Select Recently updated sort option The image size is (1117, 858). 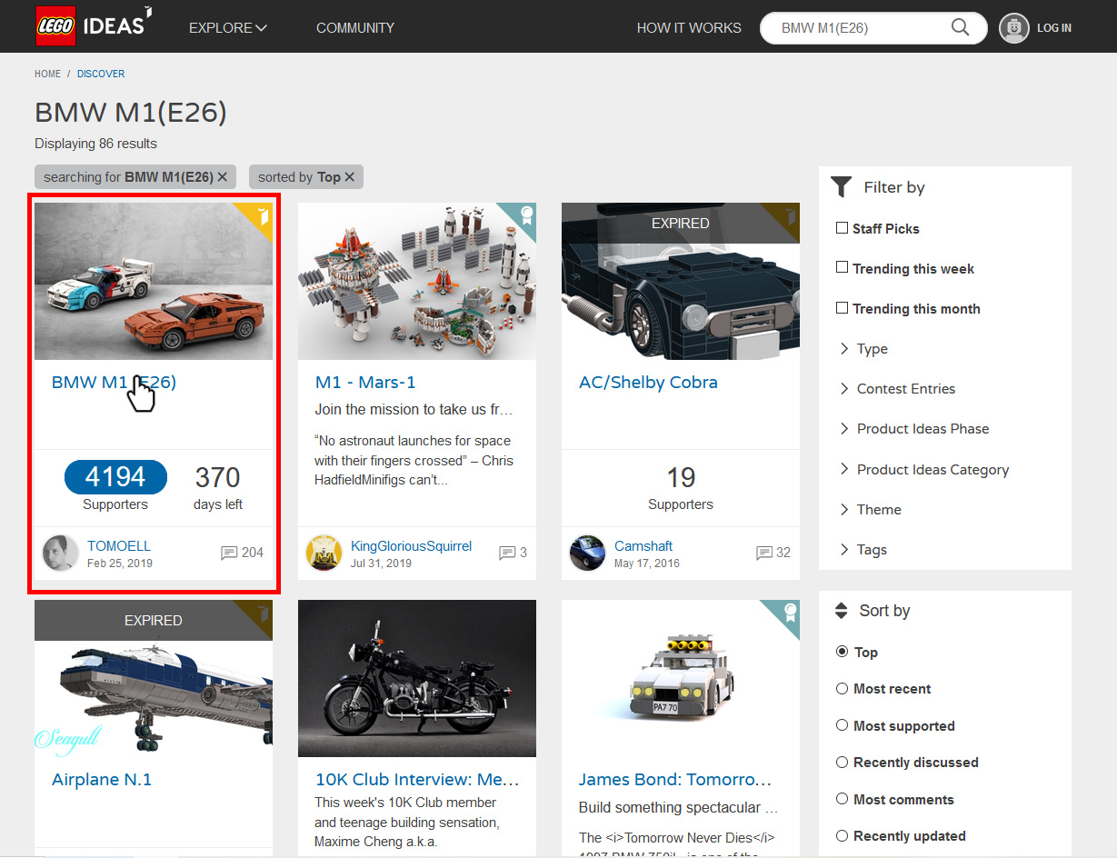842,836
